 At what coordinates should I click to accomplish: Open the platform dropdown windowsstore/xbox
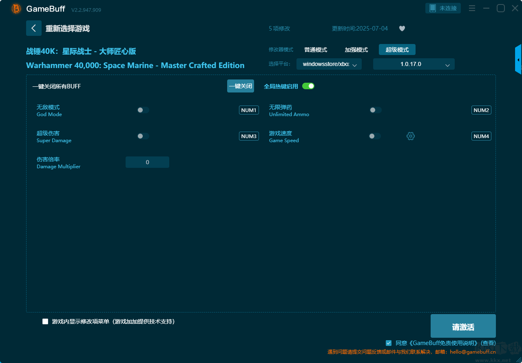[329, 64]
